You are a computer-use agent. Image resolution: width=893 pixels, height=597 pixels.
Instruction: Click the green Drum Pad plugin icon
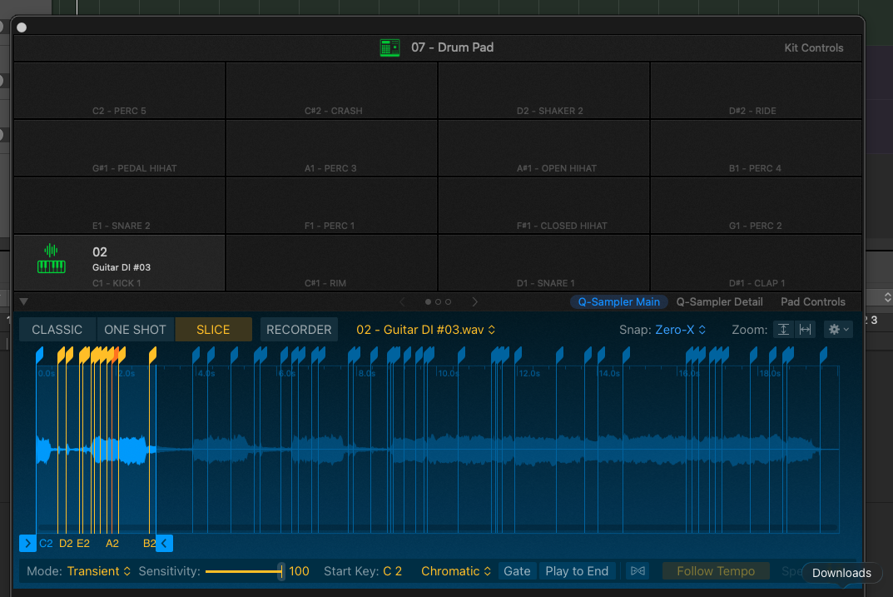pos(389,47)
